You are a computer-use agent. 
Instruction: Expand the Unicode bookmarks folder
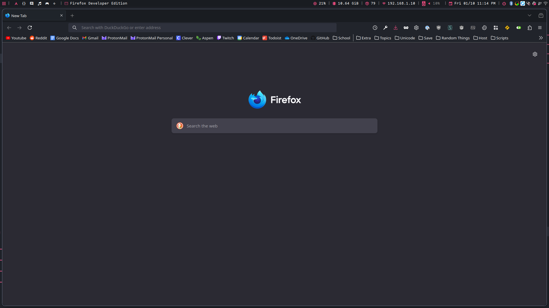pyautogui.click(x=405, y=38)
